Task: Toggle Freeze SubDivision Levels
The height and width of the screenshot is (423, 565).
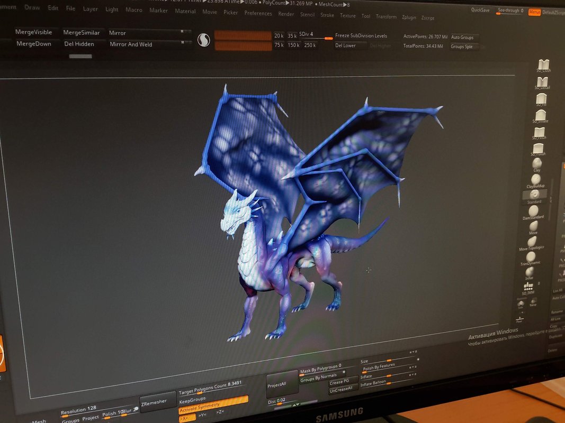Action: [x=361, y=35]
